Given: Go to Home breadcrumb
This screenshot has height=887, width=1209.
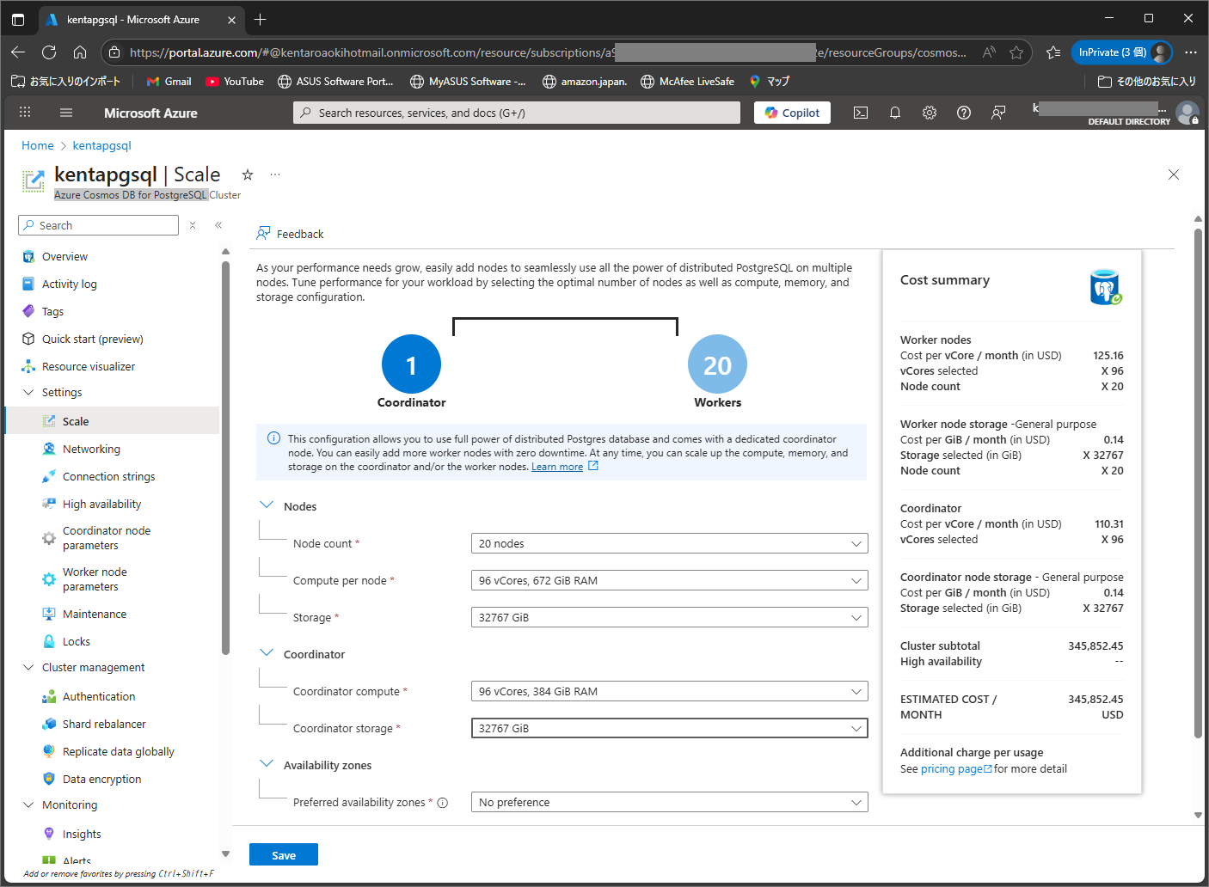Looking at the screenshot, I should coord(38,145).
